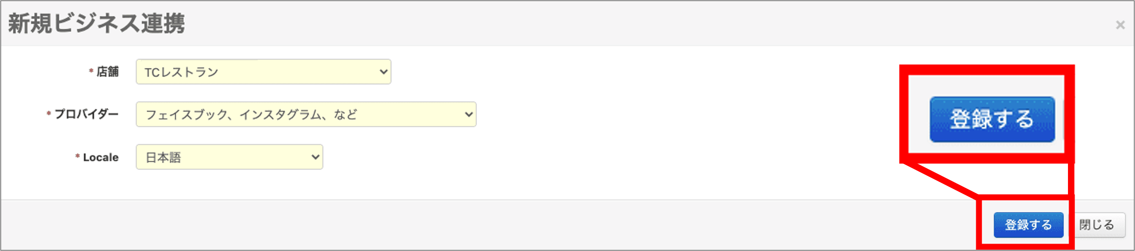1135x251 pixels.
Task: Click the フェイスブック、インスタグラム、など provider text
Action: pyautogui.click(x=251, y=115)
